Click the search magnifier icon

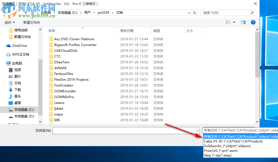pos(252,12)
